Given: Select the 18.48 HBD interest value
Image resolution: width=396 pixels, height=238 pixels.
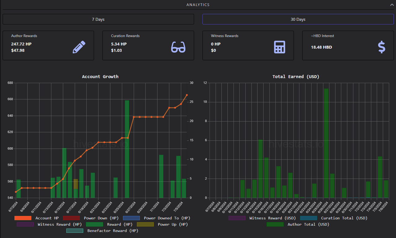Looking at the screenshot, I should click(x=321, y=47).
